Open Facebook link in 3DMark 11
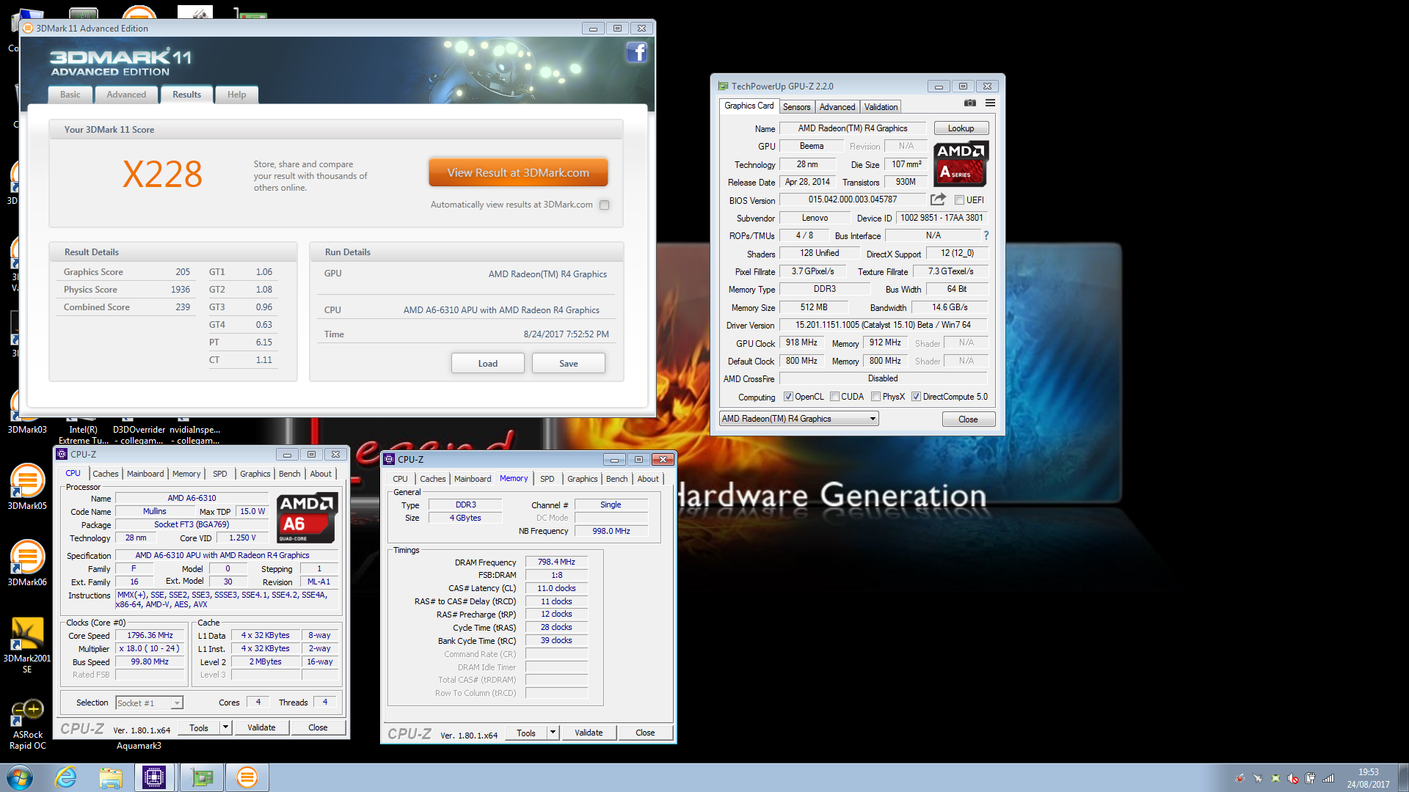The width and height of the screenshot is (1409, 792). [636, 52]
